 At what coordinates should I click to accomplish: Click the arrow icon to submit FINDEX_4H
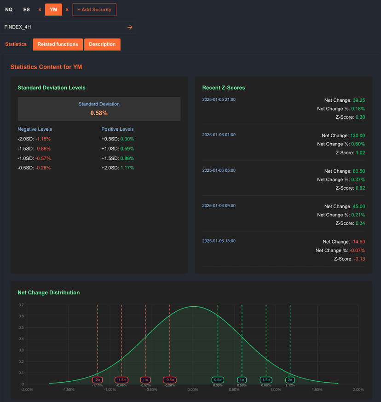[130, 27]
